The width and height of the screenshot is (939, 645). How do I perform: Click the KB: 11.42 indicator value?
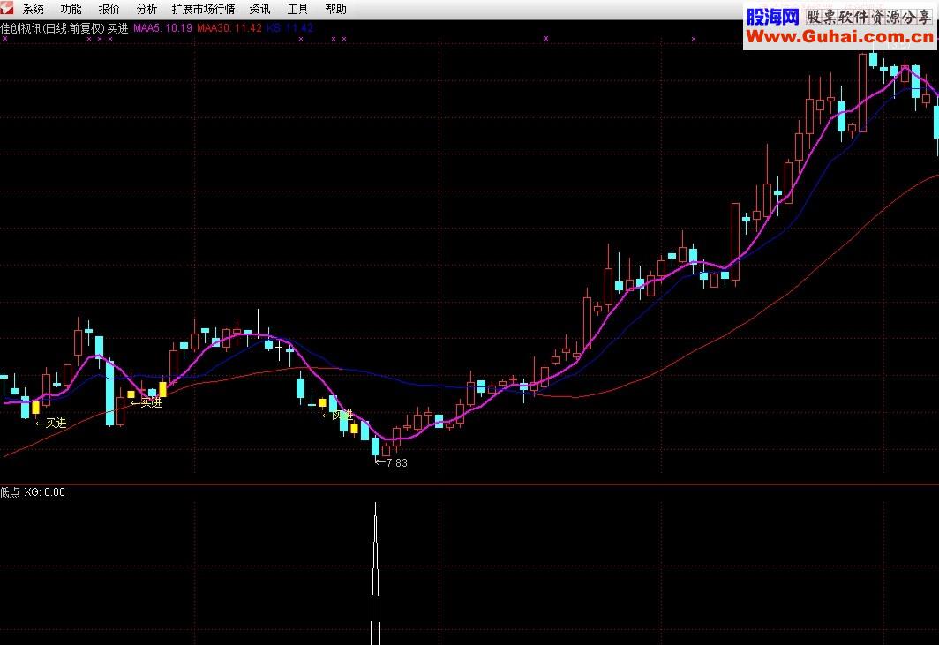290,27
